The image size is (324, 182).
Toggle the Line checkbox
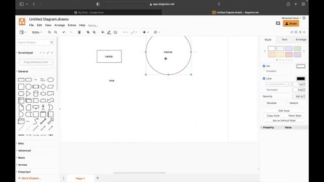point(264,78)
